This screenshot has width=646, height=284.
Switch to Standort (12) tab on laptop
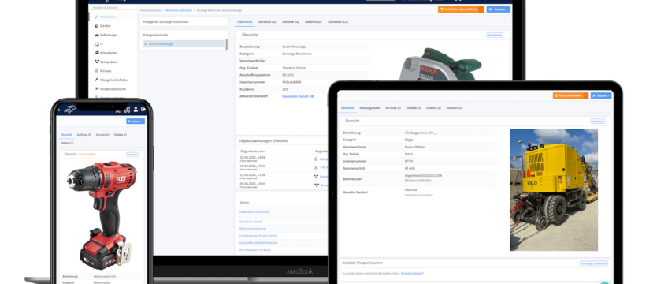[338, 21]
